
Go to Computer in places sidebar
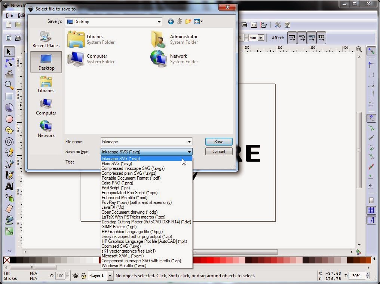(x=46, y=107)
